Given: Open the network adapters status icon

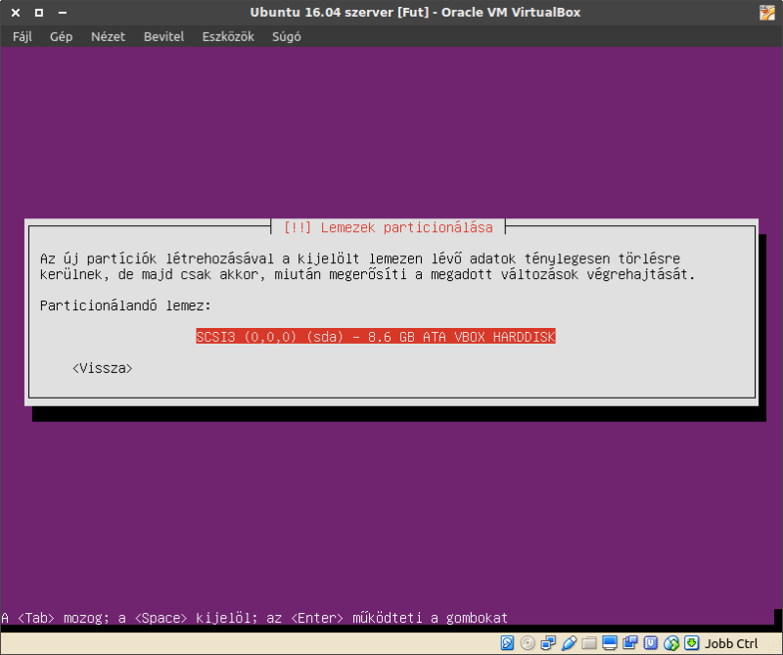Looking at the screenshot, I should coord(548,642).
